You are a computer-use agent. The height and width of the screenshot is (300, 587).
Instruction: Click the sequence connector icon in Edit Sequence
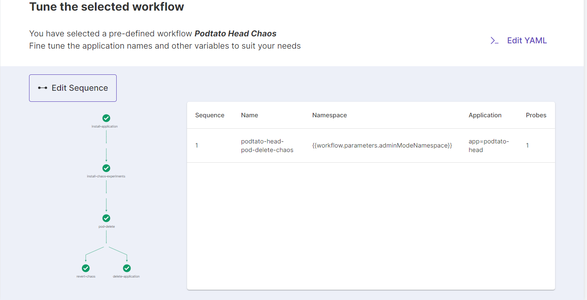point(43,88)
